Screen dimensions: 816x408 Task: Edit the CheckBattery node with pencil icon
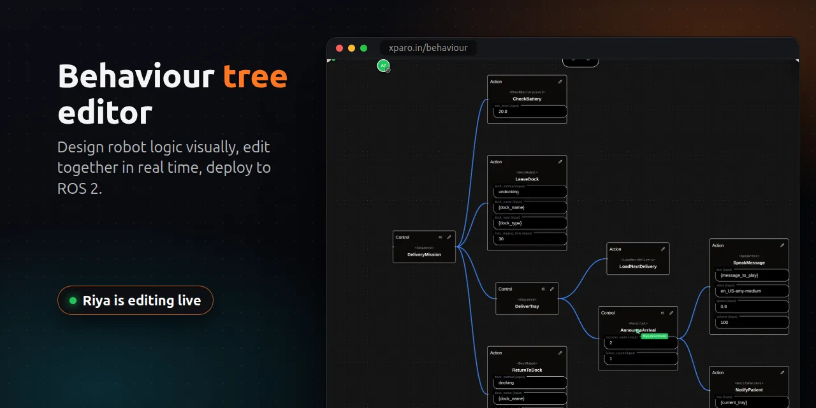click(560, 82)
